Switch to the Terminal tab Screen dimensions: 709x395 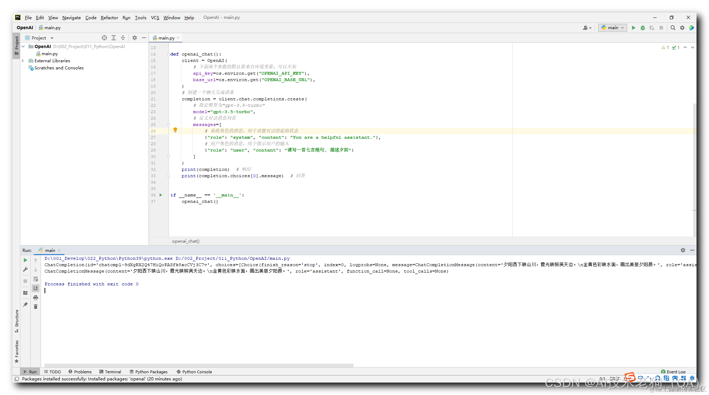point(110,372)
